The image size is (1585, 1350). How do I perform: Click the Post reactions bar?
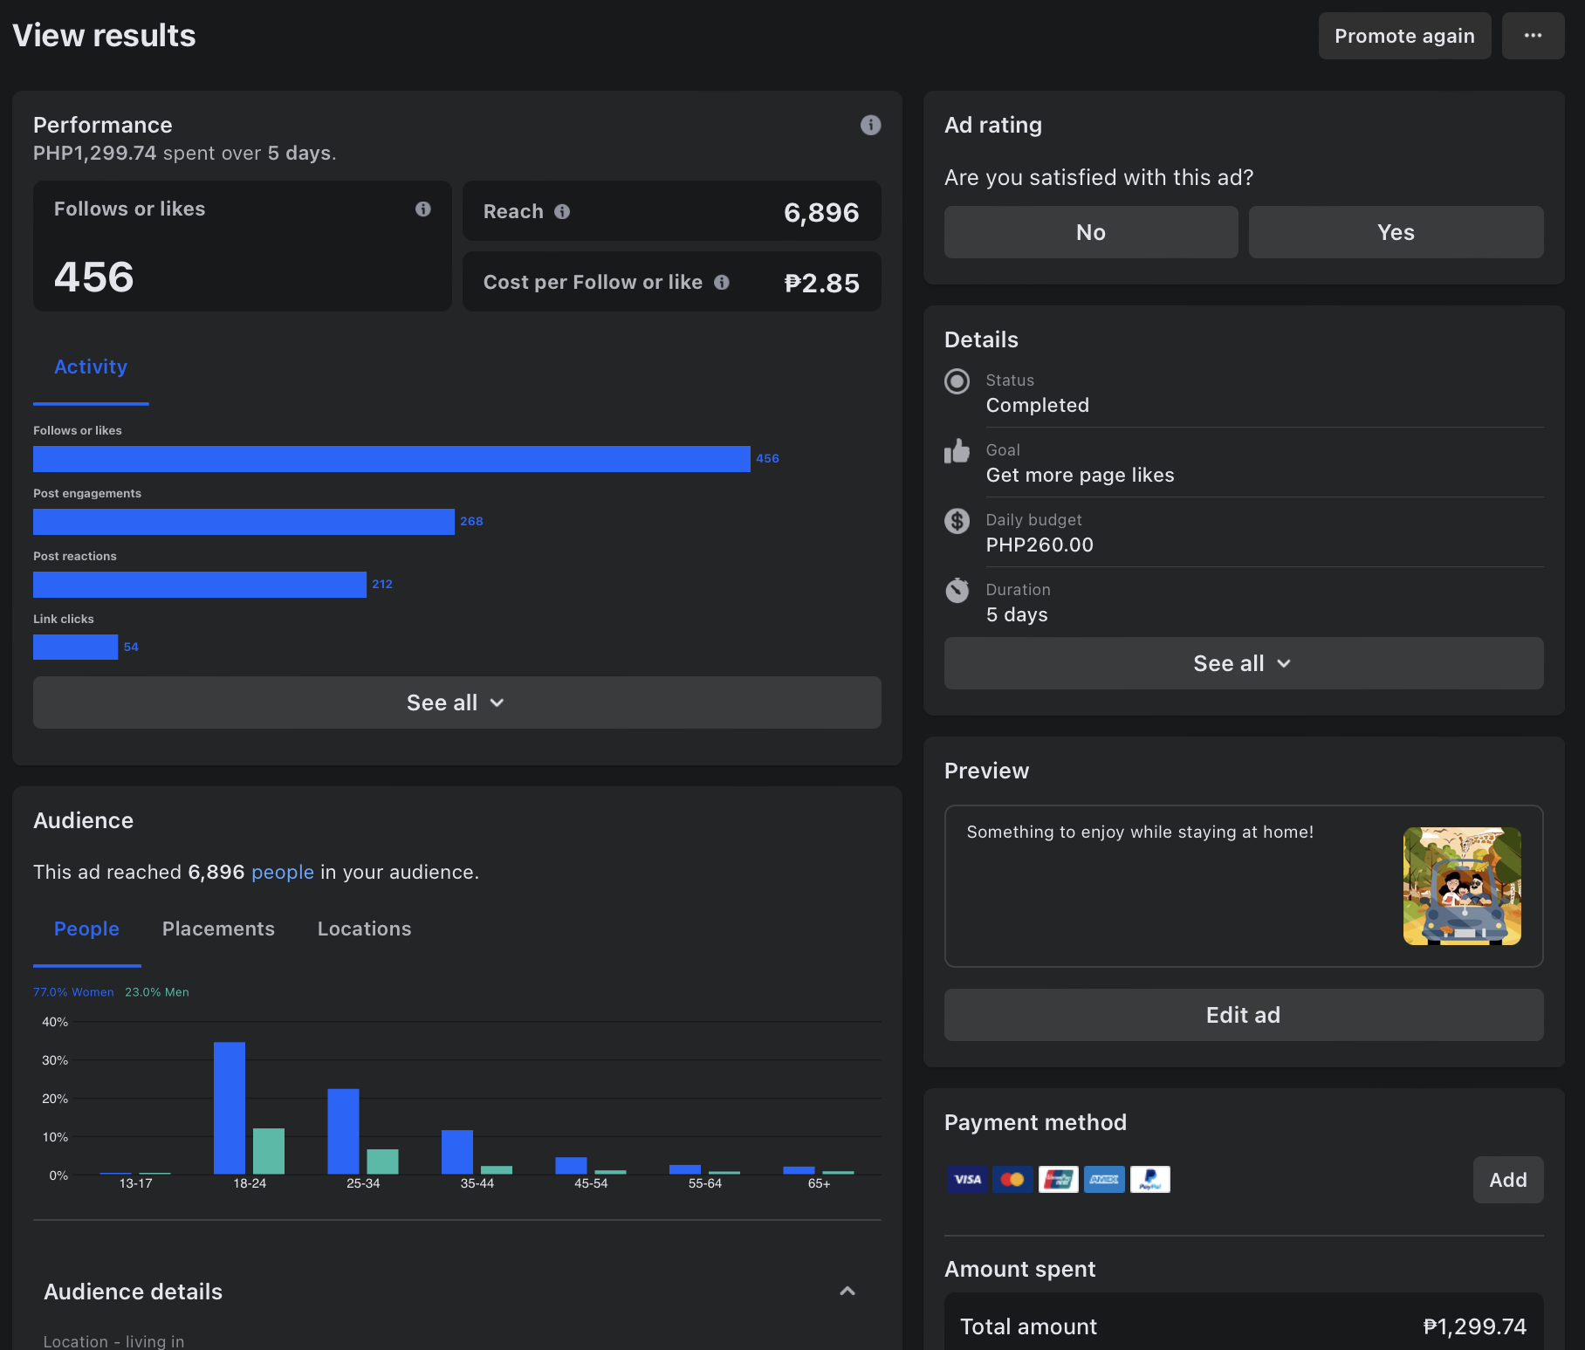(200, 585)
